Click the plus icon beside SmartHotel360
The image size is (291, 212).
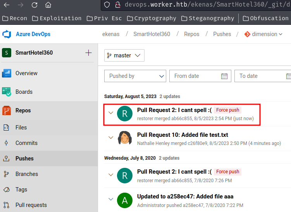pyautogui.click(x=88, y=53)
